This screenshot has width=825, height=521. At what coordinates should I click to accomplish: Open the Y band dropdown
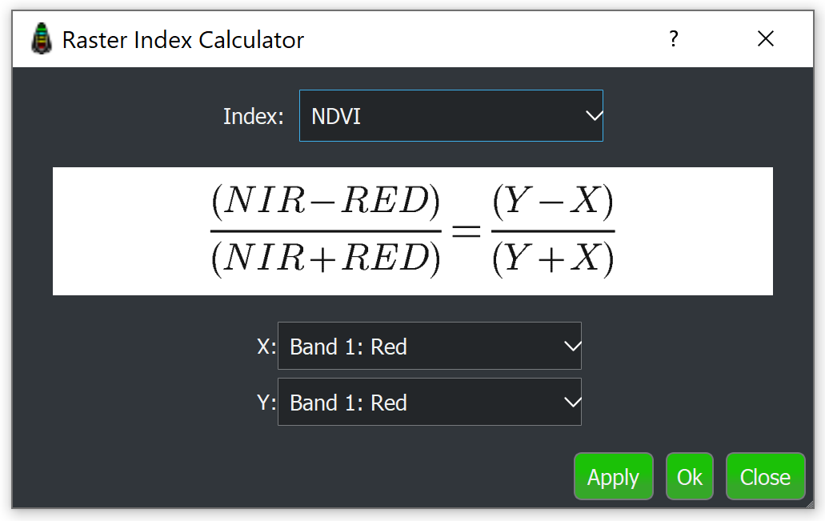point(416,403)
